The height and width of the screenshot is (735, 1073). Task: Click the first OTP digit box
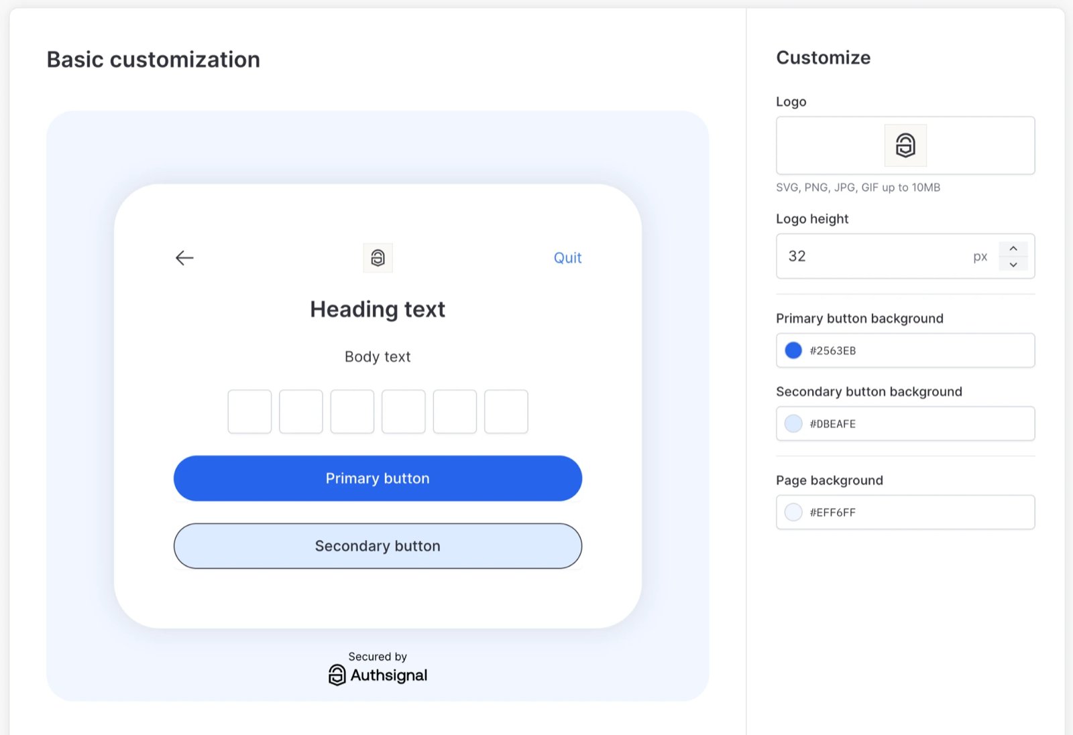pos(249,411)
